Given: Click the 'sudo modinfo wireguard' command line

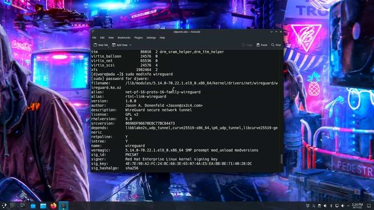Looking at the screenshot, I should [149, 74].
